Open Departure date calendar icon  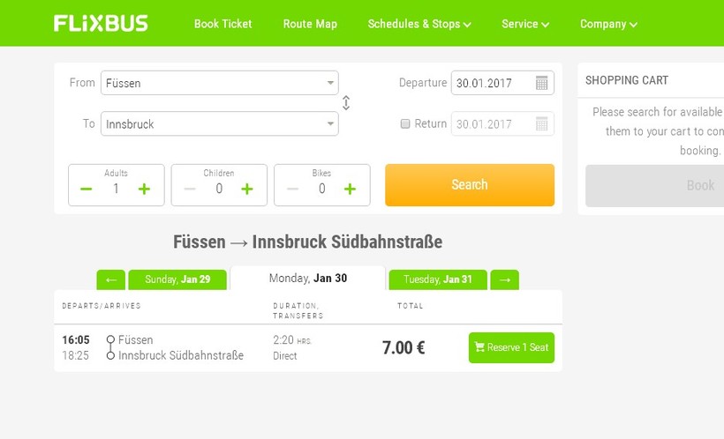(542, 83)
